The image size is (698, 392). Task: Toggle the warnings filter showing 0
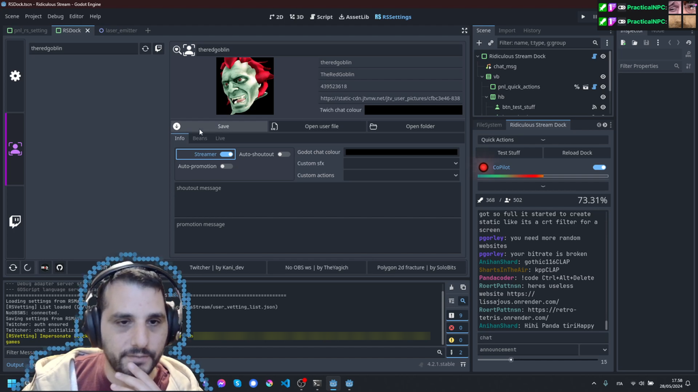tap(457, 340)
